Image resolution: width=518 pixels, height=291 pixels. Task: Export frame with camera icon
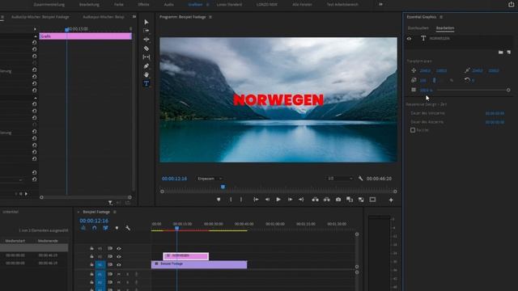pos(338,200)
